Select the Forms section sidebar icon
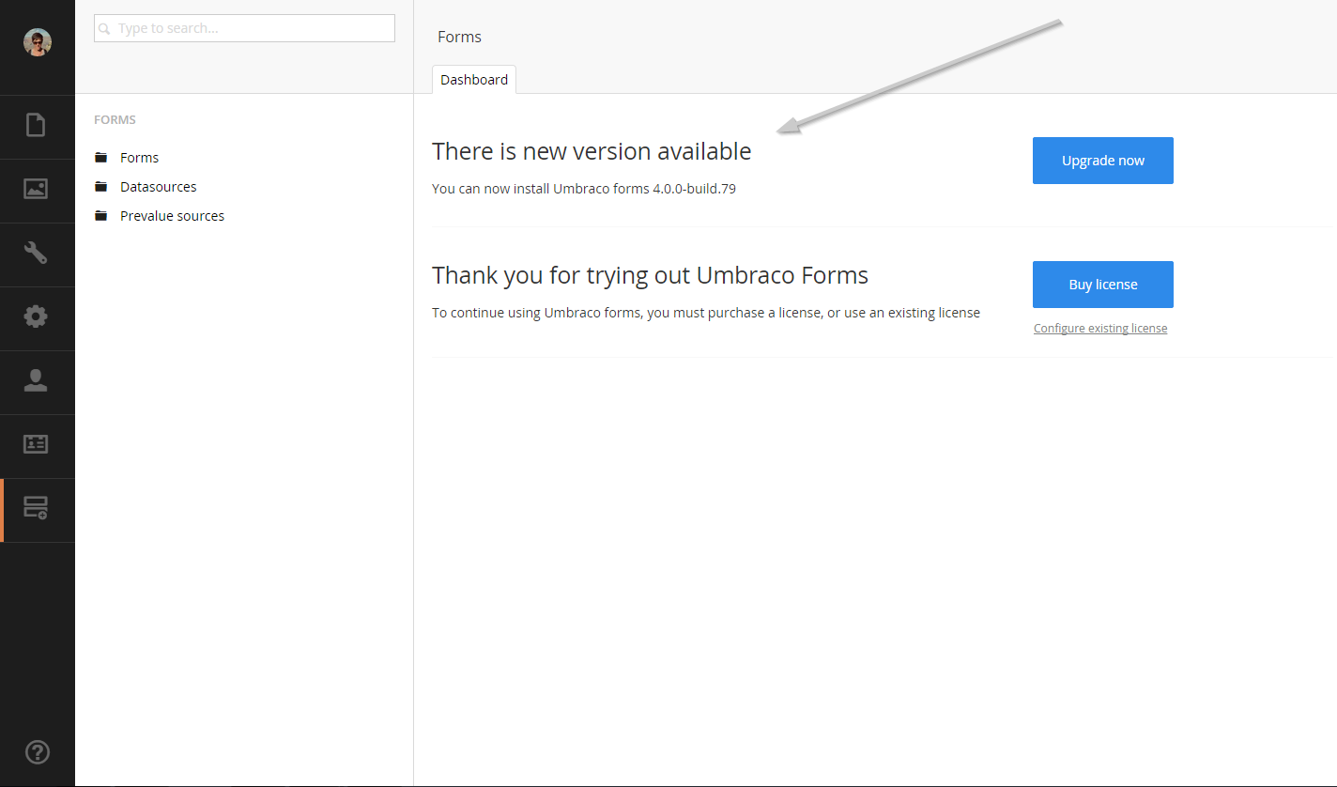Screen dimensions: 1337x787 (x=36, y=508)
